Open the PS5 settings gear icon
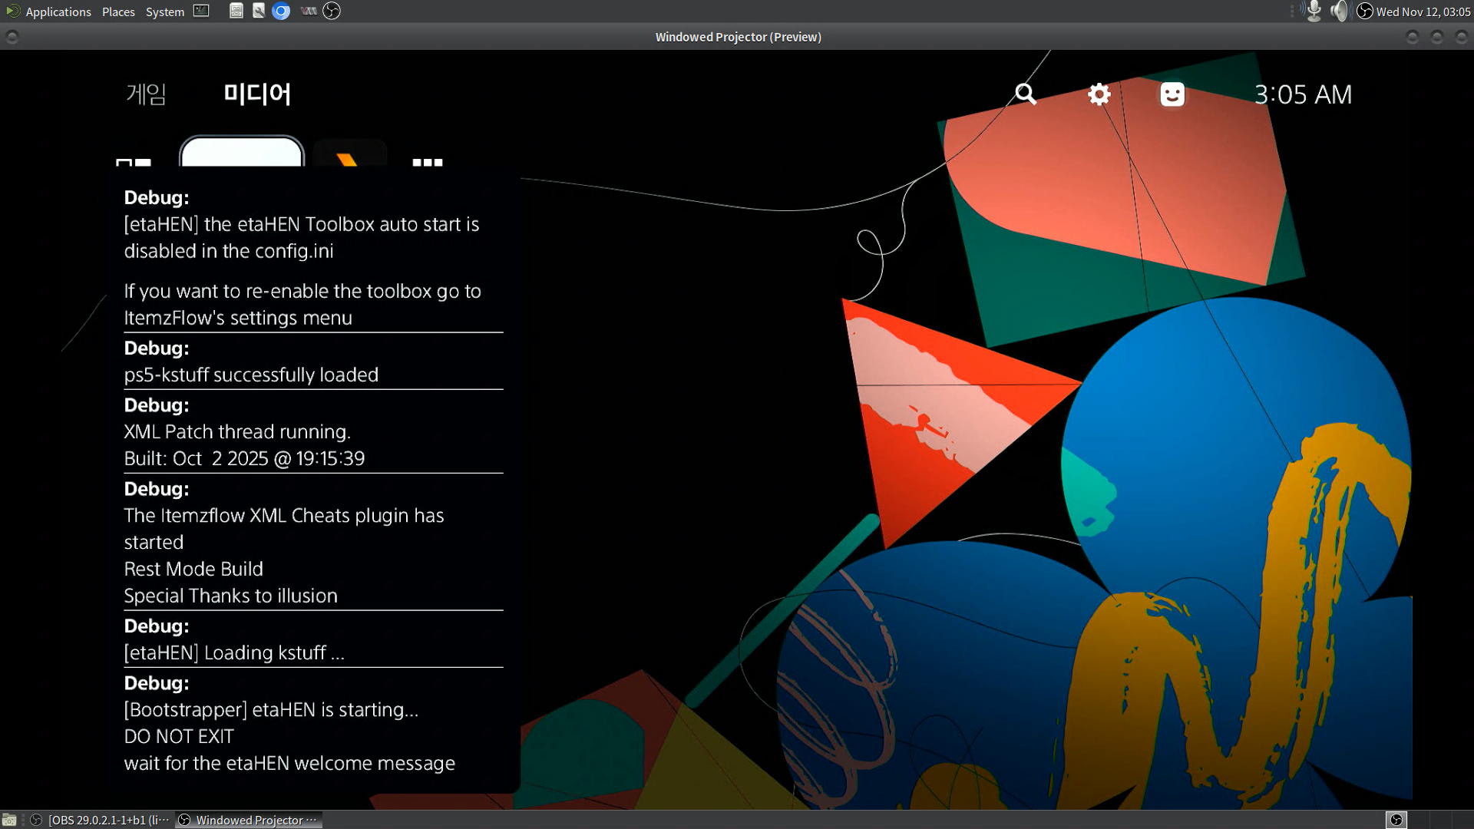This screenshot has width=1474, height=829. (1099, 94)
